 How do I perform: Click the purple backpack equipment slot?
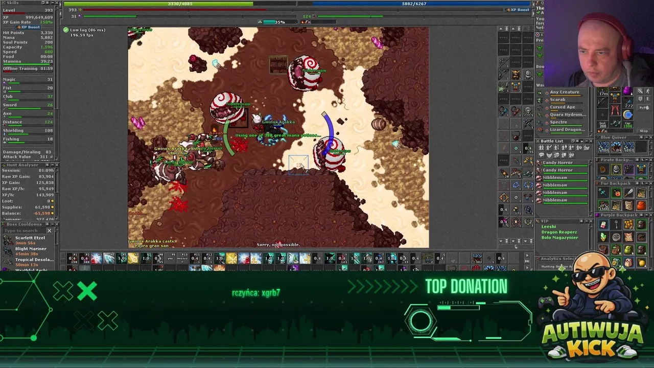(x=628, y=91)
